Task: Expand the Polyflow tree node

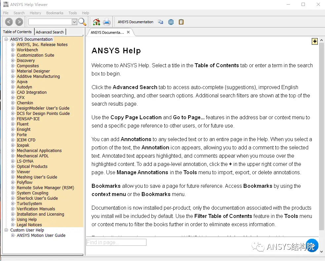Action: point(13,182)
